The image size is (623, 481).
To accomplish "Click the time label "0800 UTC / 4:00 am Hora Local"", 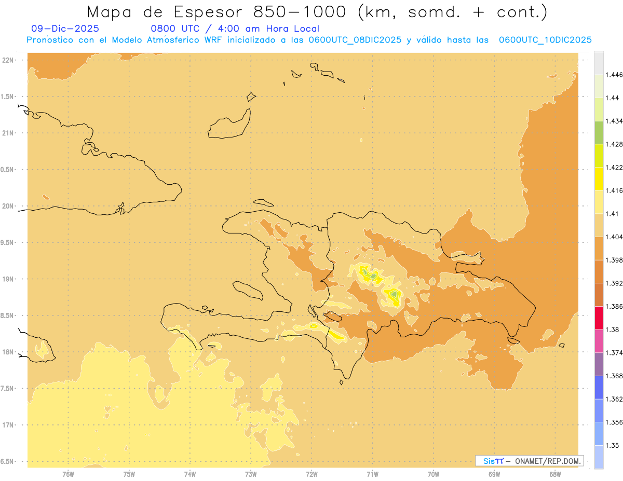I will pyautogui.click(x=235, y=29).
